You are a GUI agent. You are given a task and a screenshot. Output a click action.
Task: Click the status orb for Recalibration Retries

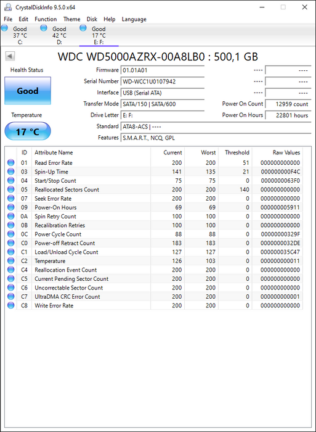pos(11,225)
